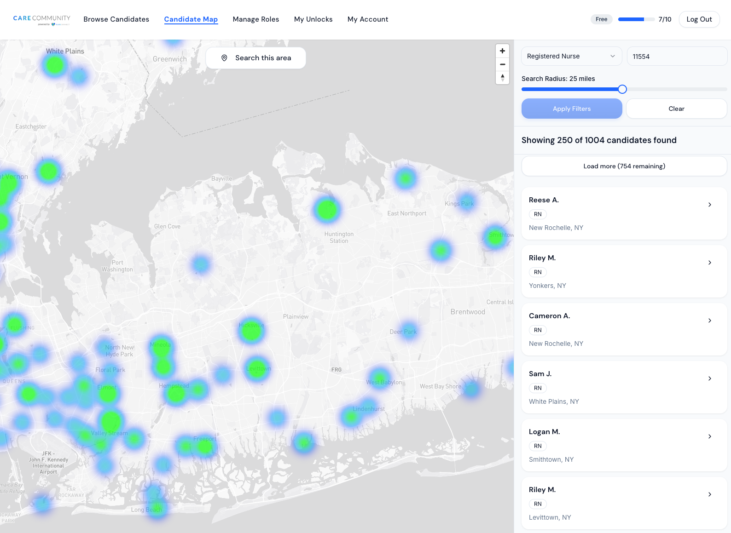Go to Manage Roles tab
The width and height of the screenshot is (731, 533).
256,19
